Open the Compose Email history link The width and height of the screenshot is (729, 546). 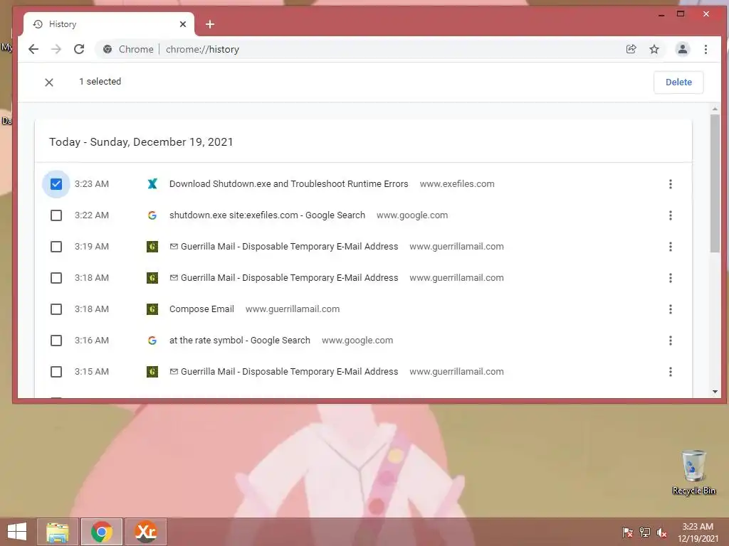click(x=201, y=309)
